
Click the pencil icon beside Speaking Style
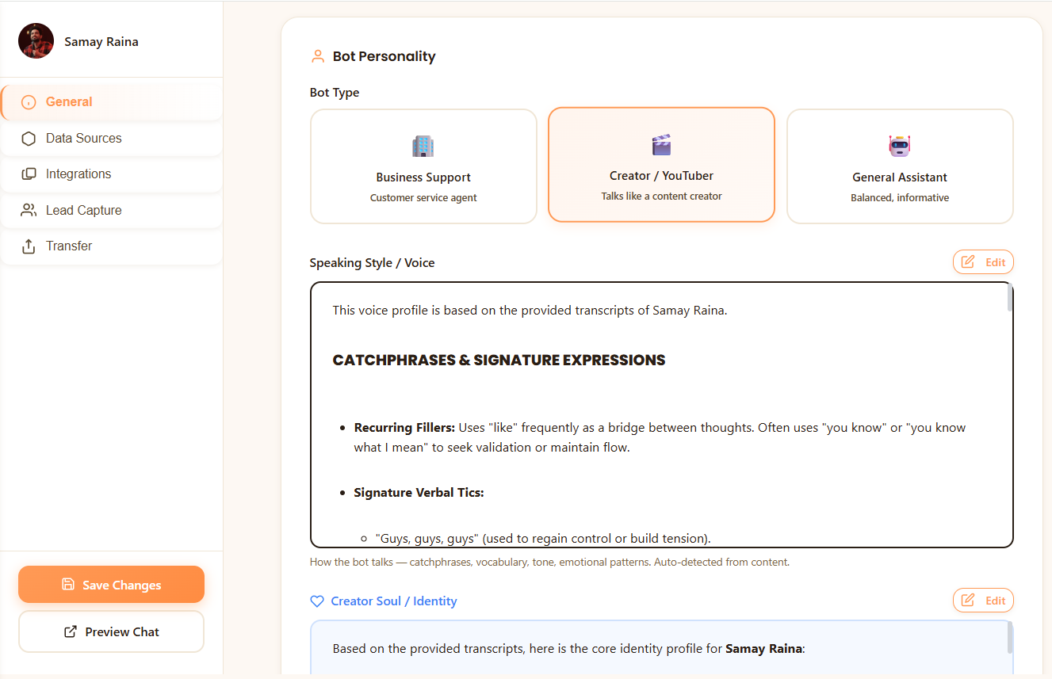(968, 262)
